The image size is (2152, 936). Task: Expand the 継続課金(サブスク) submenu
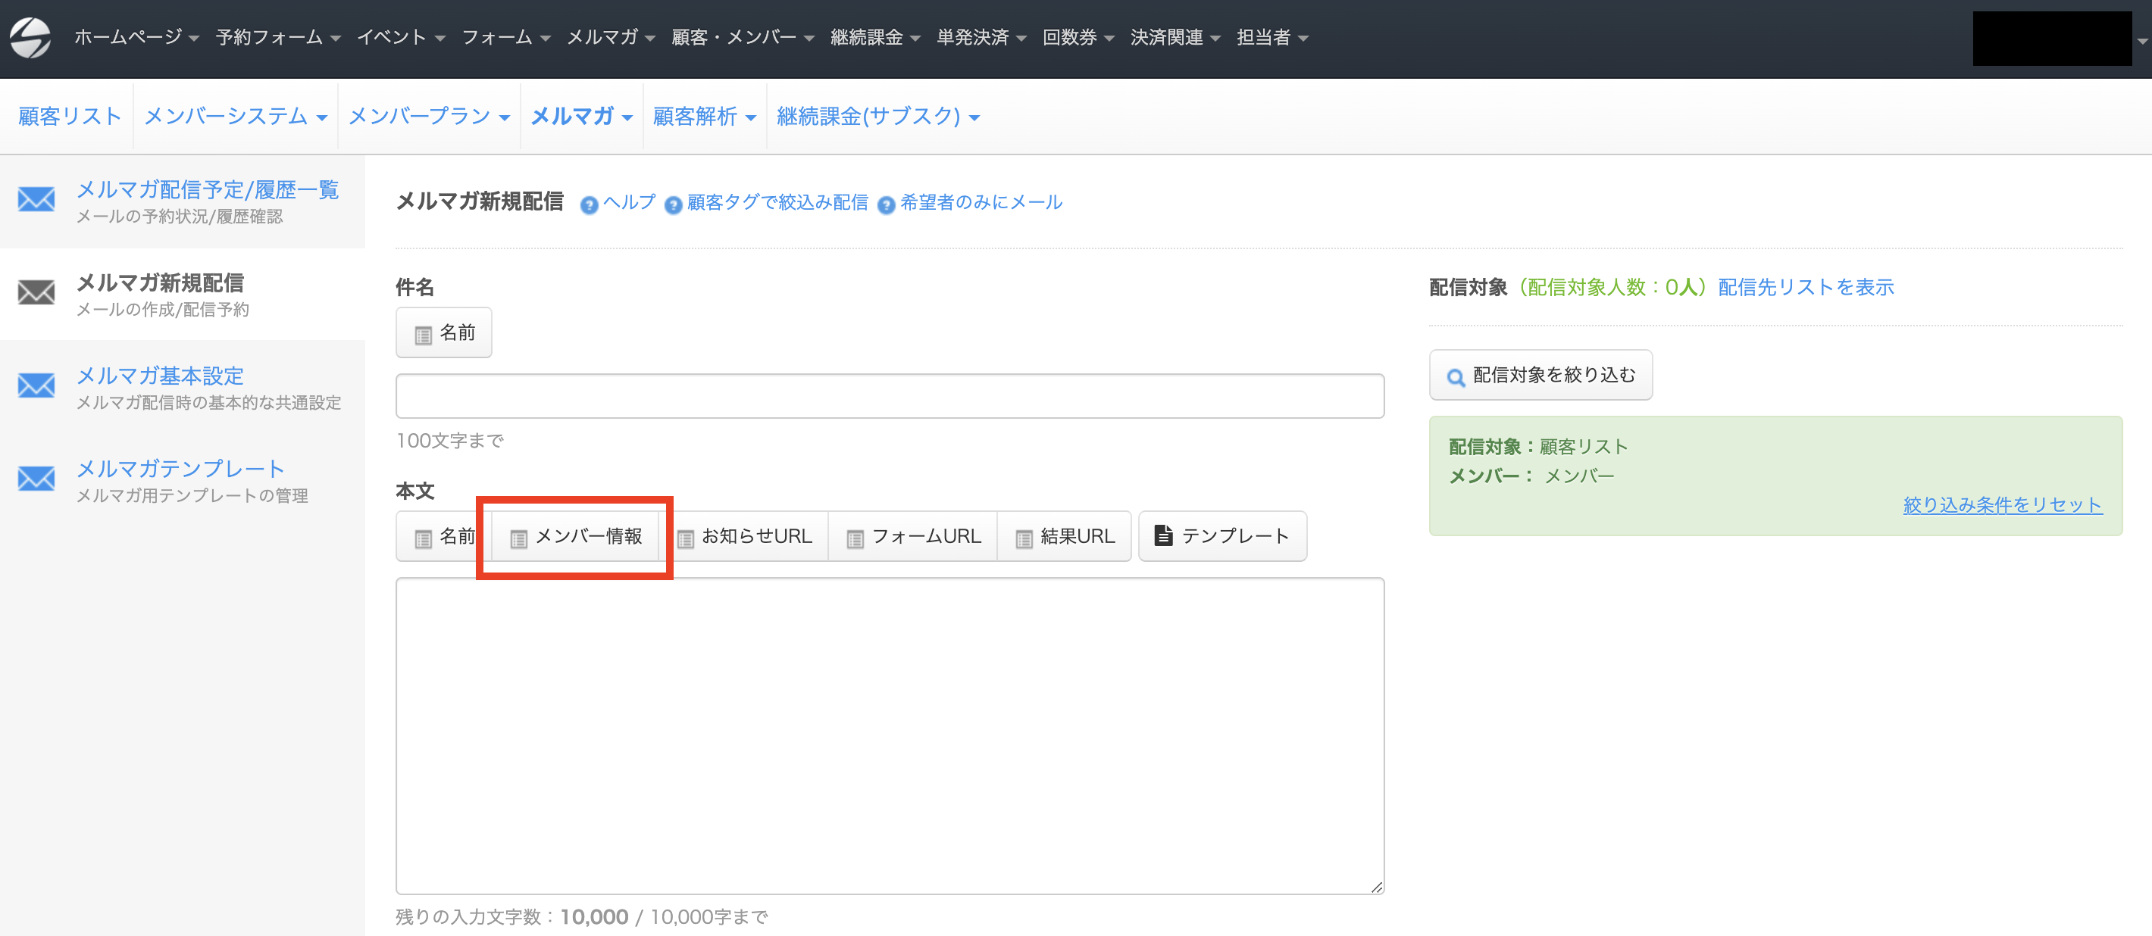point(877,117)
